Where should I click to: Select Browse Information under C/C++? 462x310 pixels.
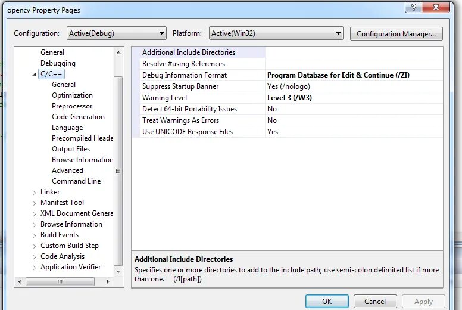click(x=83, y=160)
